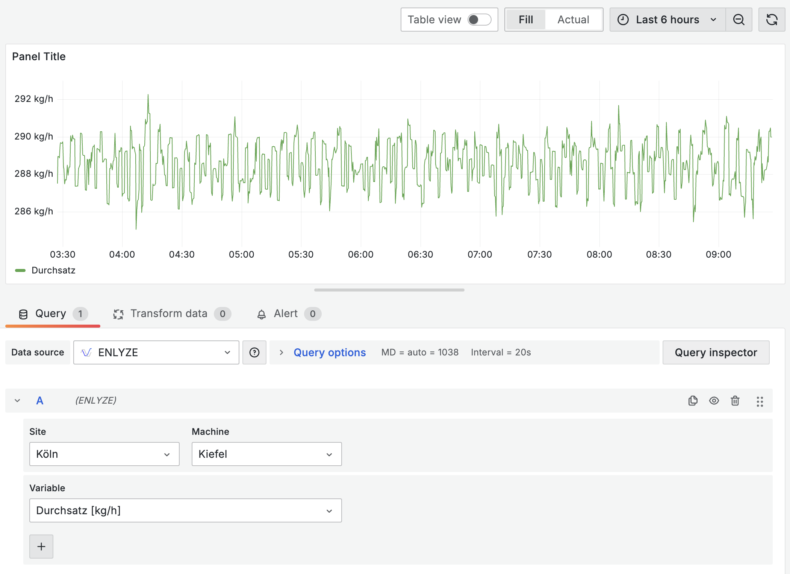790x574 pixels.
Task: Open the Query inspector
Action: click(716, 352)
